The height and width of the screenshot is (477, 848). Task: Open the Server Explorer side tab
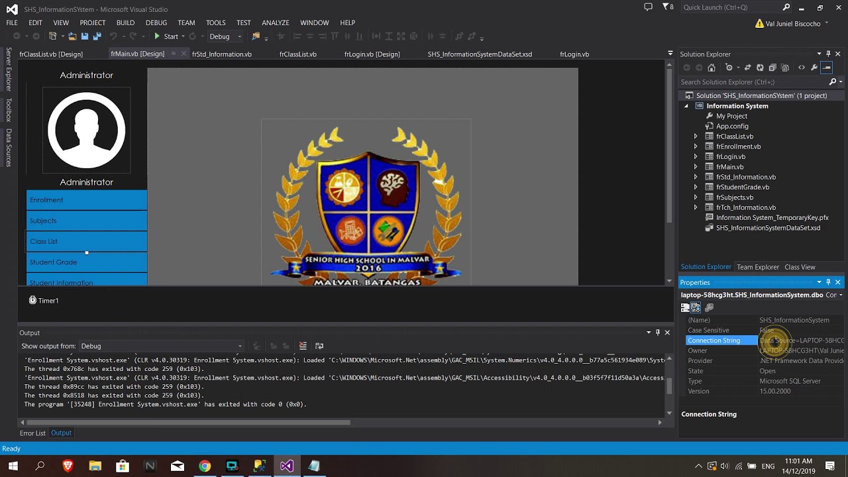click(9, 69)
